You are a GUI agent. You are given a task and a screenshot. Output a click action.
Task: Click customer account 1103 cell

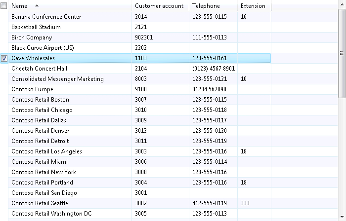click(x=161, y=58)
